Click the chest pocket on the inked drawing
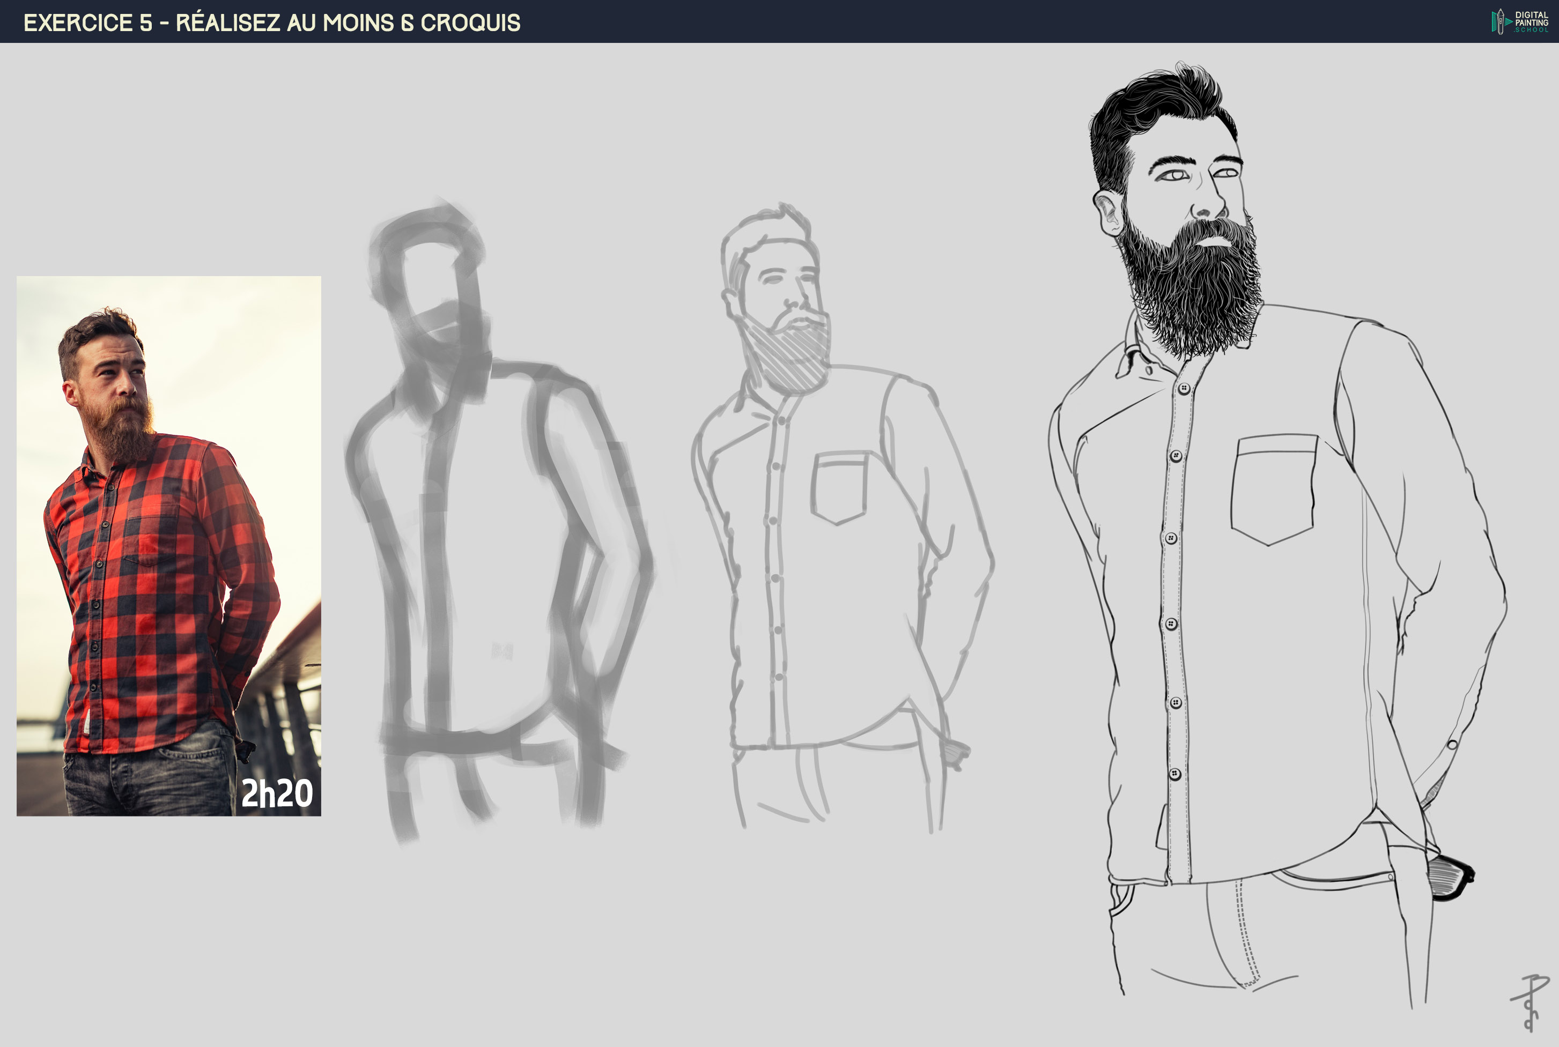 tap(1273, 487)
